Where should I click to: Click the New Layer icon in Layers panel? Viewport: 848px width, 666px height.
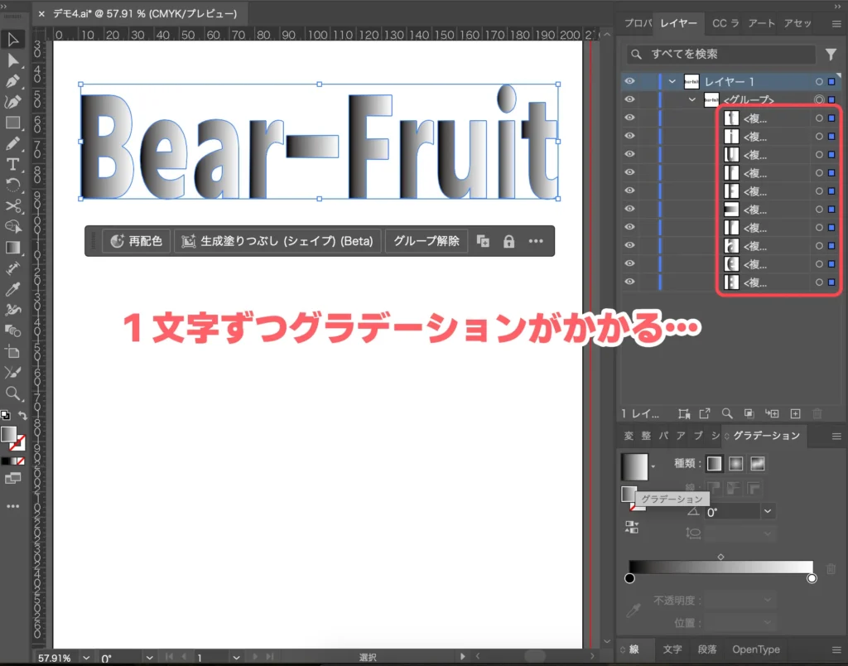[796, 413]
